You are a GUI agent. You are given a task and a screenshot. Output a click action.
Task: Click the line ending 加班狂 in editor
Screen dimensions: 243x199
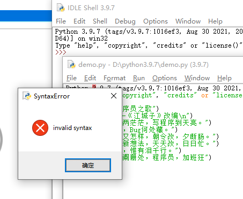click(x=167, y=157)
